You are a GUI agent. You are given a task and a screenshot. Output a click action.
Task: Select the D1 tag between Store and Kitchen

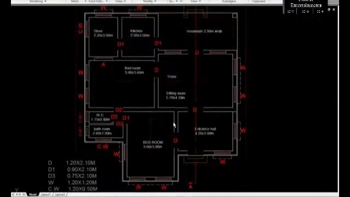121,44
